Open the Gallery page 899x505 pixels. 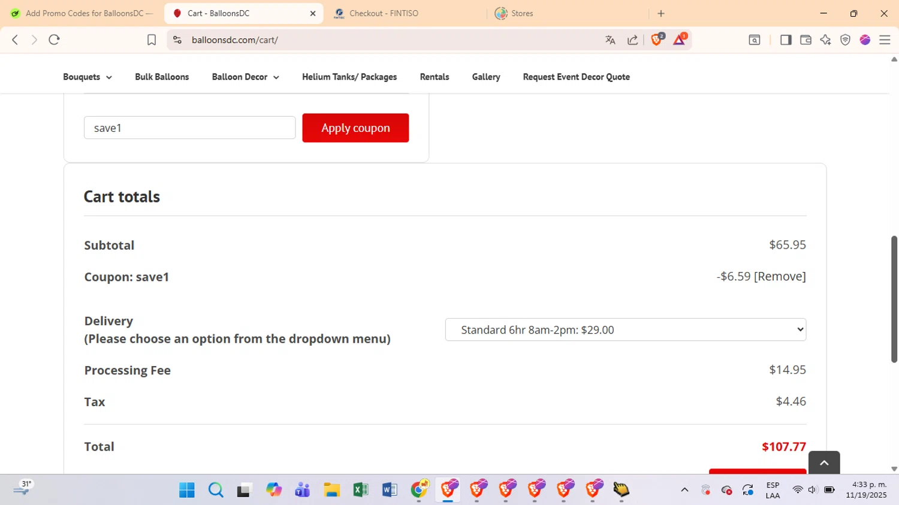click(x=486, y=77)
